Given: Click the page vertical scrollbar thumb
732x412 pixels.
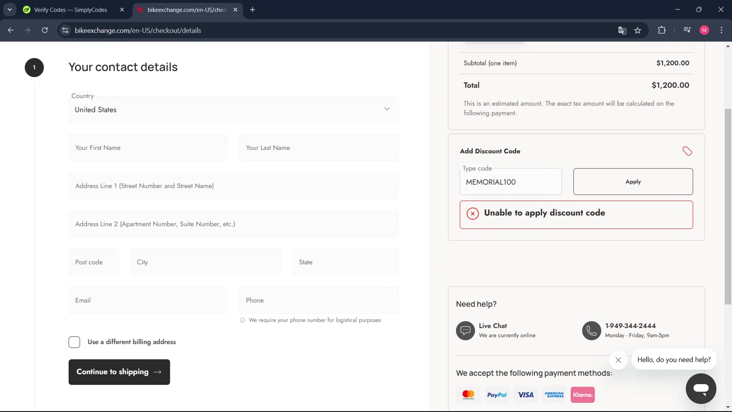Looking at the screenshot, I should (728, 206).
